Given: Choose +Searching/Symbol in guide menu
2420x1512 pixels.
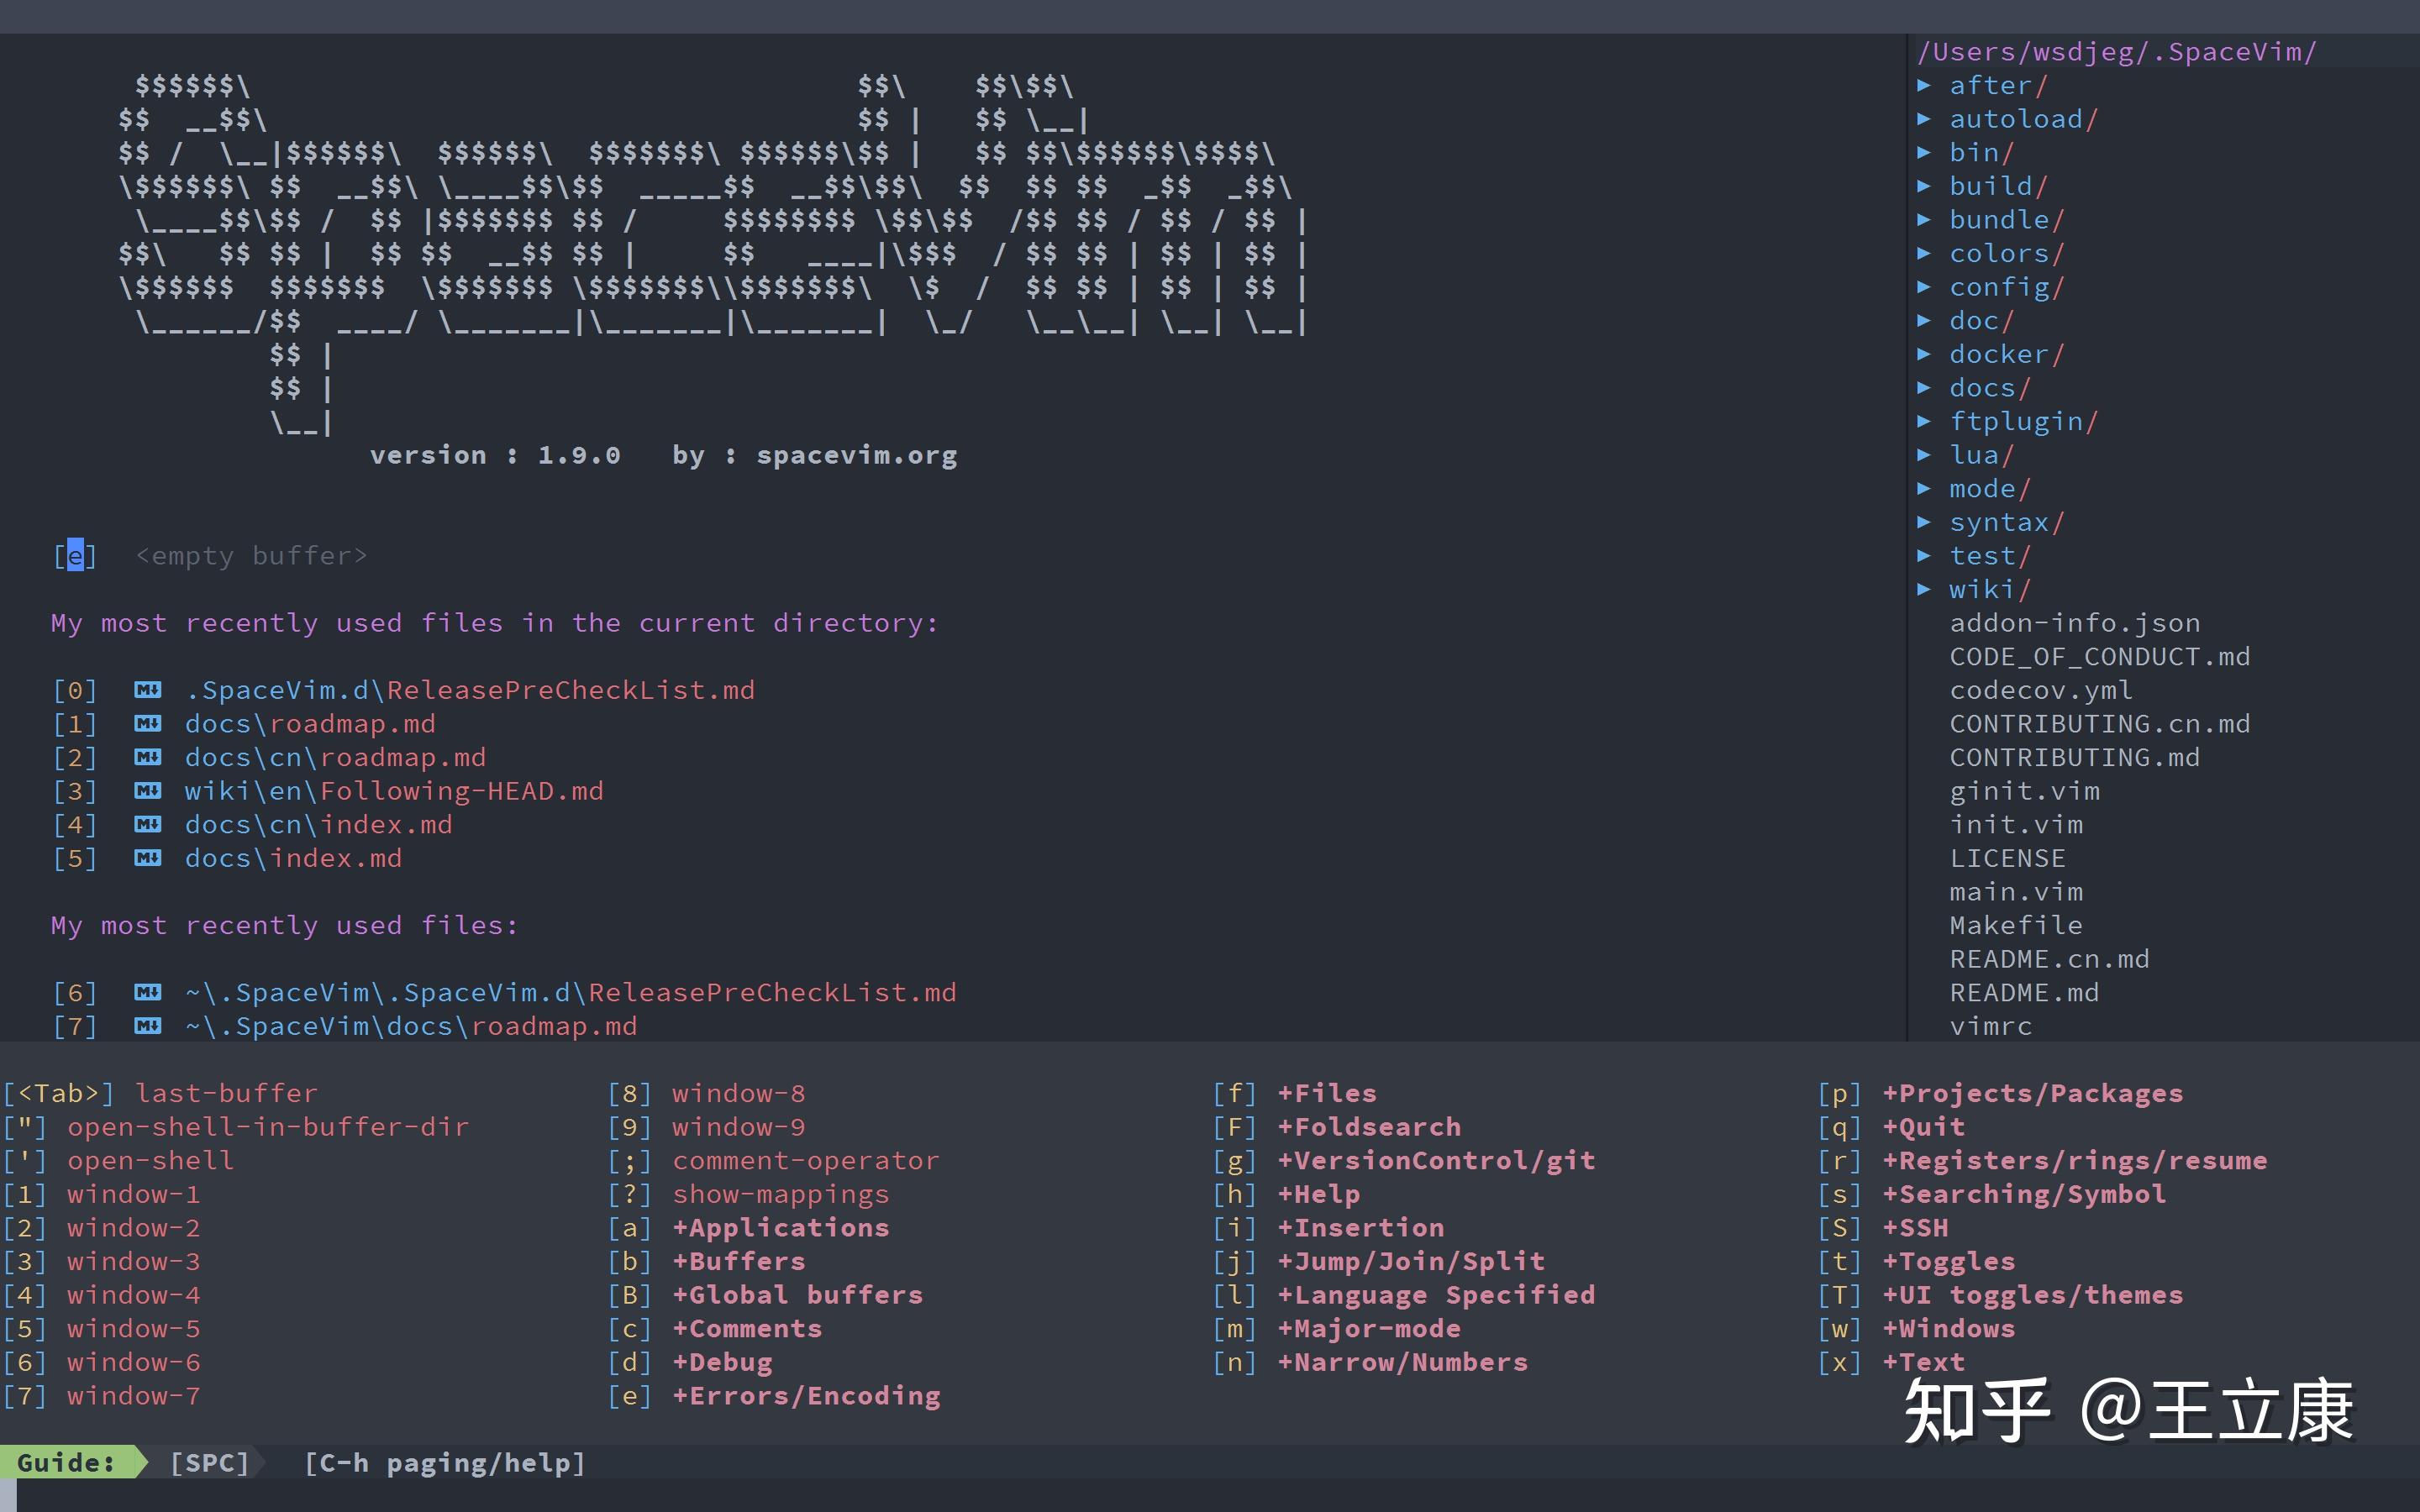Looking at the screenshot, I should tap(2024, 1195).
